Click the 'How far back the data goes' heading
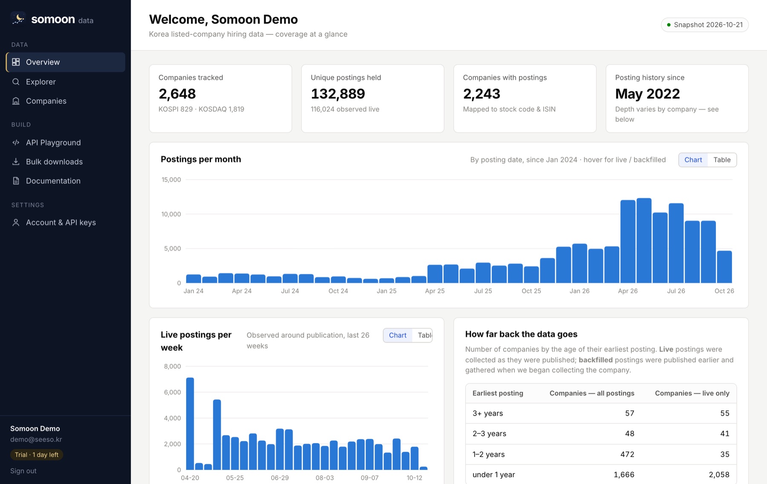This screenshot has height=484, width=767. 521,334
